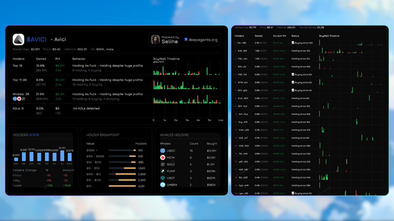Click the Status column header

pos(295,36)
